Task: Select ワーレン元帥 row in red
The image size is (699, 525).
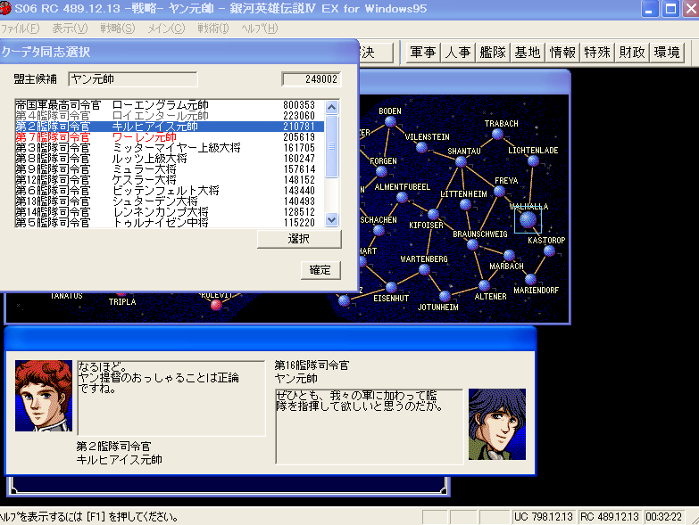Action: [170, 137]
